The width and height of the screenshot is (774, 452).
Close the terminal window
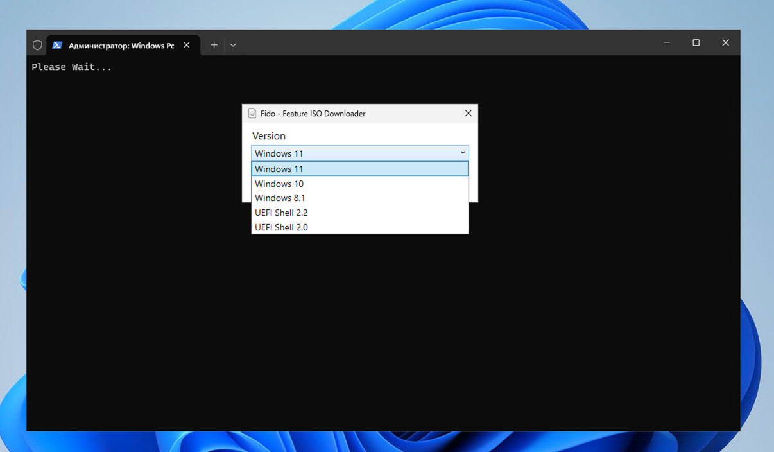tap(725, 42)
